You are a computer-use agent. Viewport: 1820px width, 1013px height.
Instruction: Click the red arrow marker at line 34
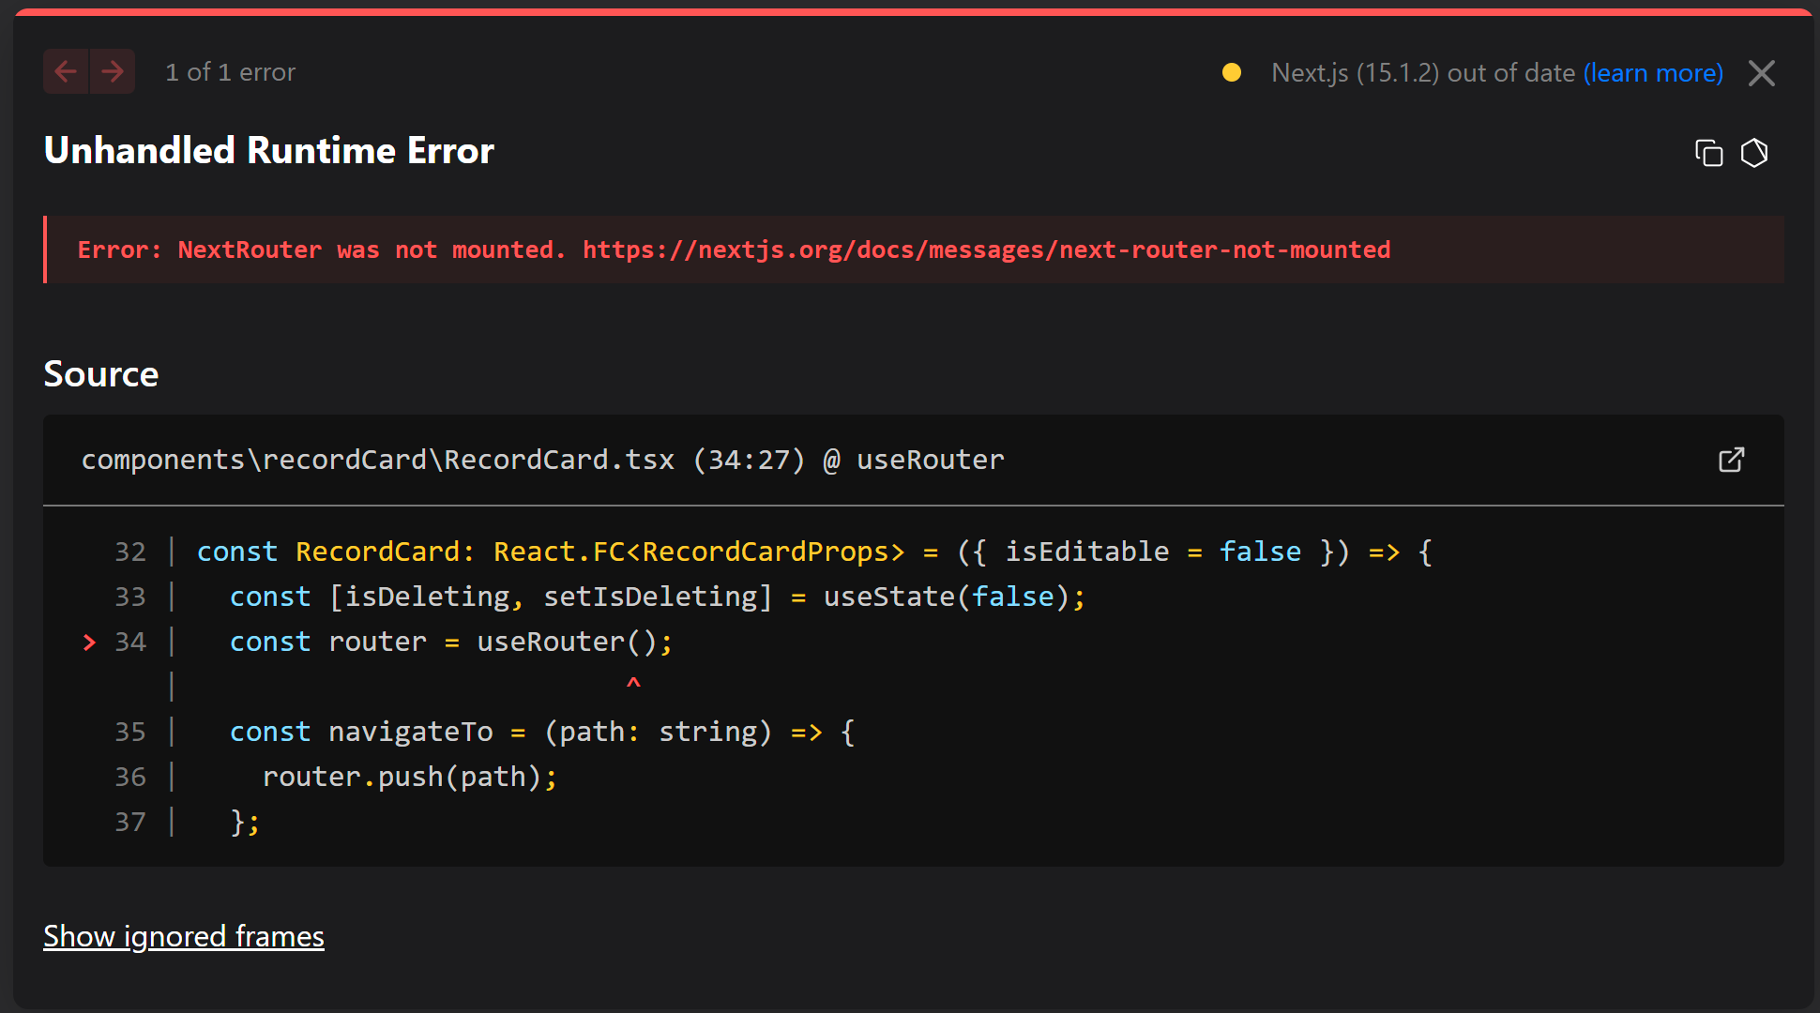click(x=89, y=643)
